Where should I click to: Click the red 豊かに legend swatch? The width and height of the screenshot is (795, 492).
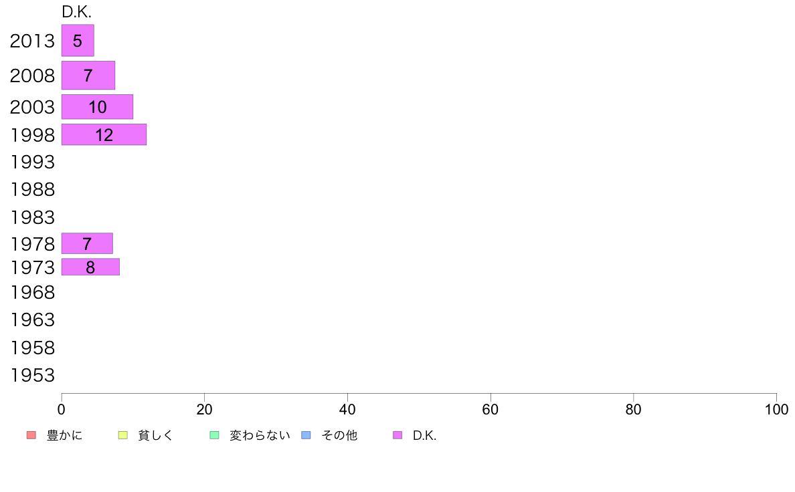(x=31, y=435)
